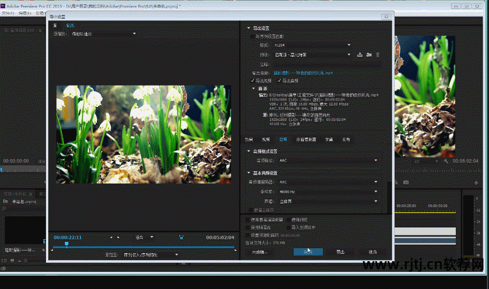
Task: Toggle the aspect ratio correction icon
Action: (x=181, y=237)
